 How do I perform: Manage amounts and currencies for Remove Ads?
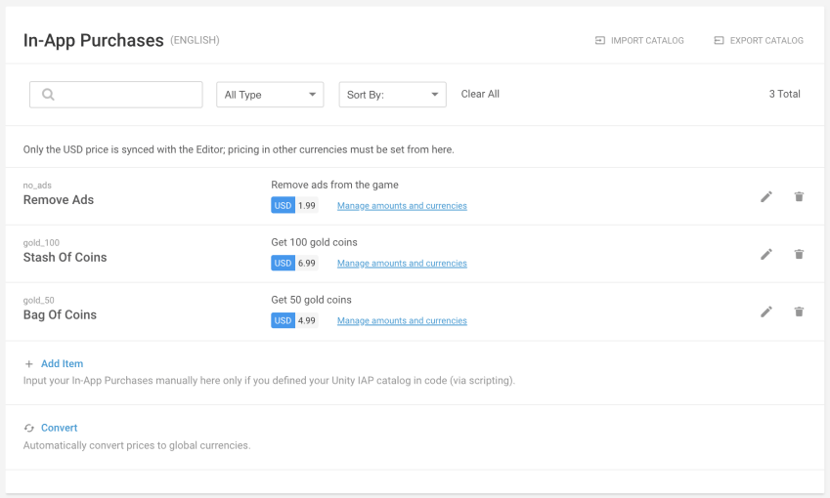point(402,206)
